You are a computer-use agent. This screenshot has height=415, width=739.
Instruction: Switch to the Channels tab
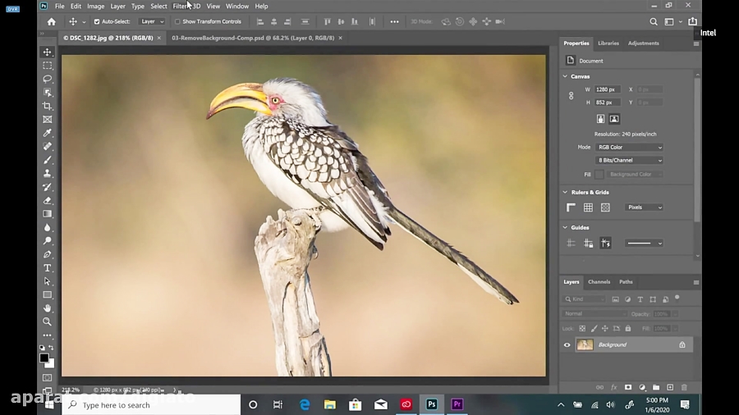(x=599, y=282)
